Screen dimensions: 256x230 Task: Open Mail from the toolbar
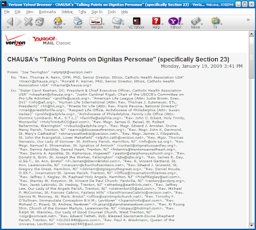(x=116, y=23)
